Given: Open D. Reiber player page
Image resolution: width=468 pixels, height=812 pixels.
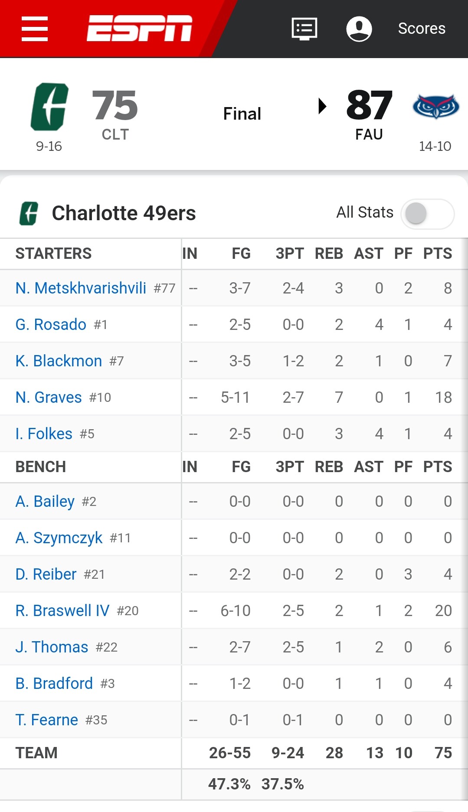Looking at the screenshot, I should pyautogui.click(x=46, y=574).
